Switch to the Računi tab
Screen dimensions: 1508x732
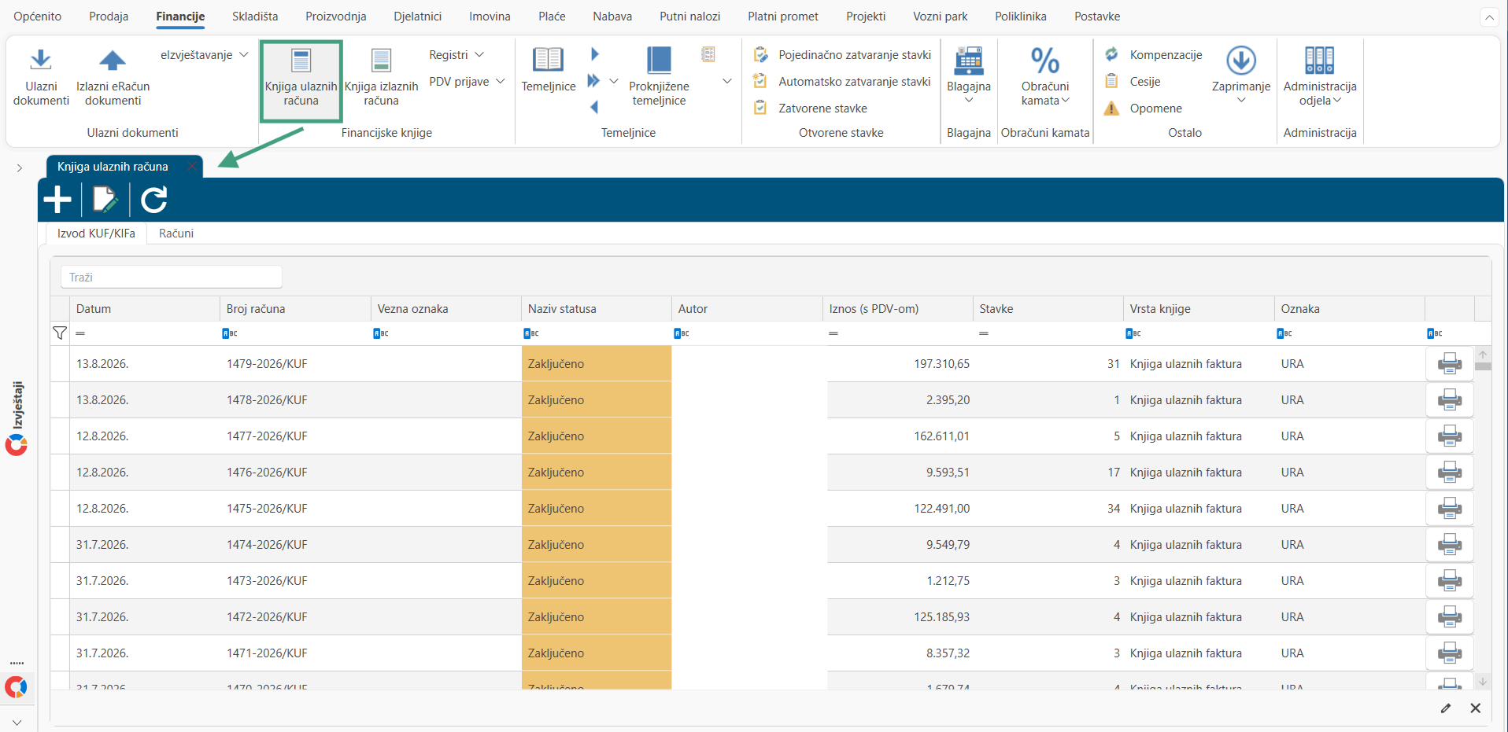coord(176,234)
